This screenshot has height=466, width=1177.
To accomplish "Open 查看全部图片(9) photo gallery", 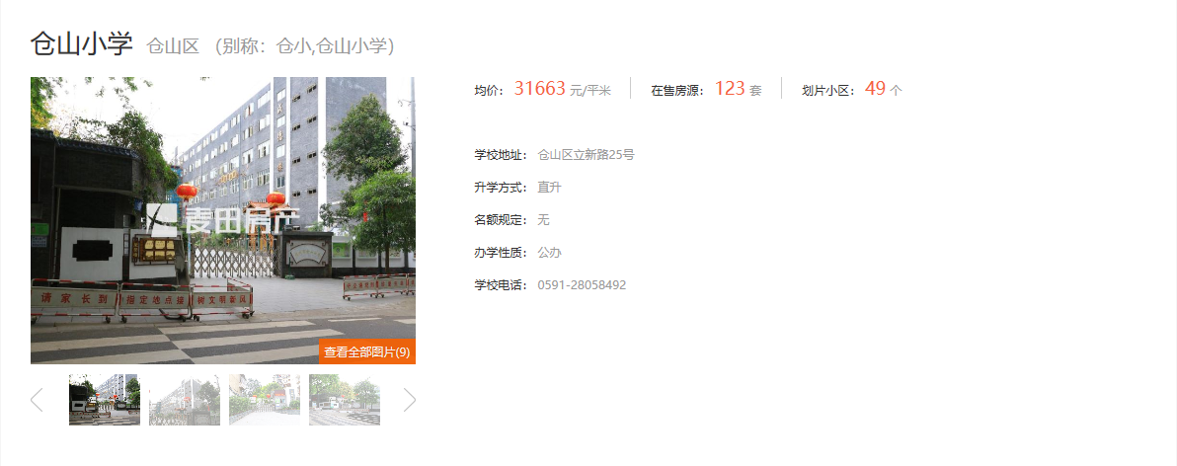I will 367,351.
